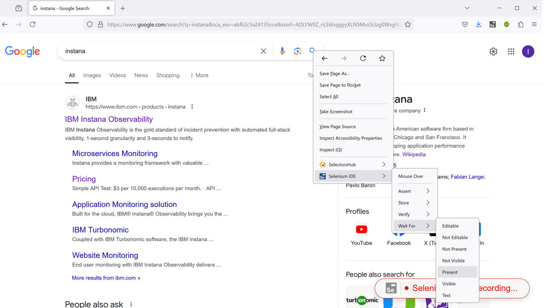
Task: Reload page from browser navigation toolbar
Action: tap(33, 25)
